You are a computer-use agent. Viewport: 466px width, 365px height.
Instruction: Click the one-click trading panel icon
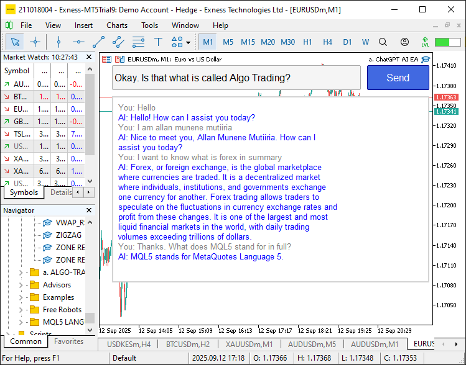106,60
